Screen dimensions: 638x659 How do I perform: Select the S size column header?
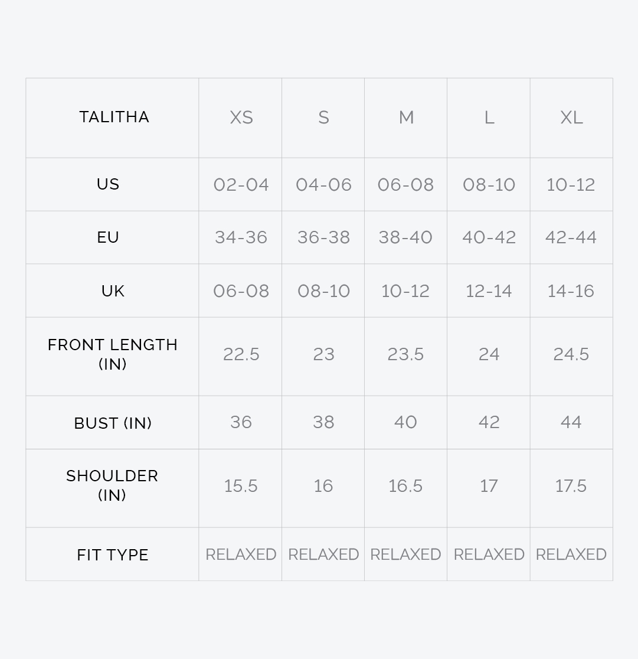[x=323, y=118]
